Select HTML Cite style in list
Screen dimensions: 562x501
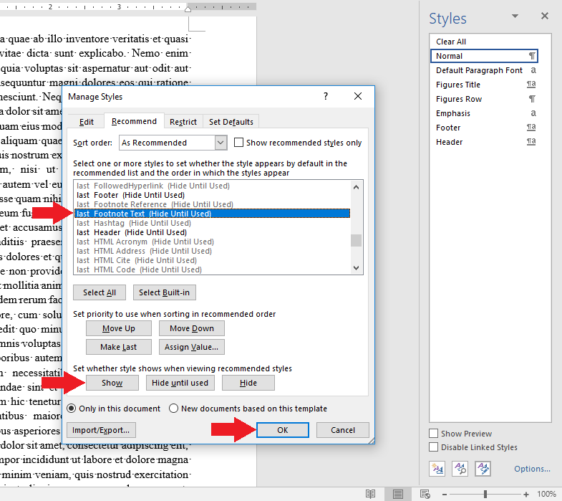pos(212,260)
